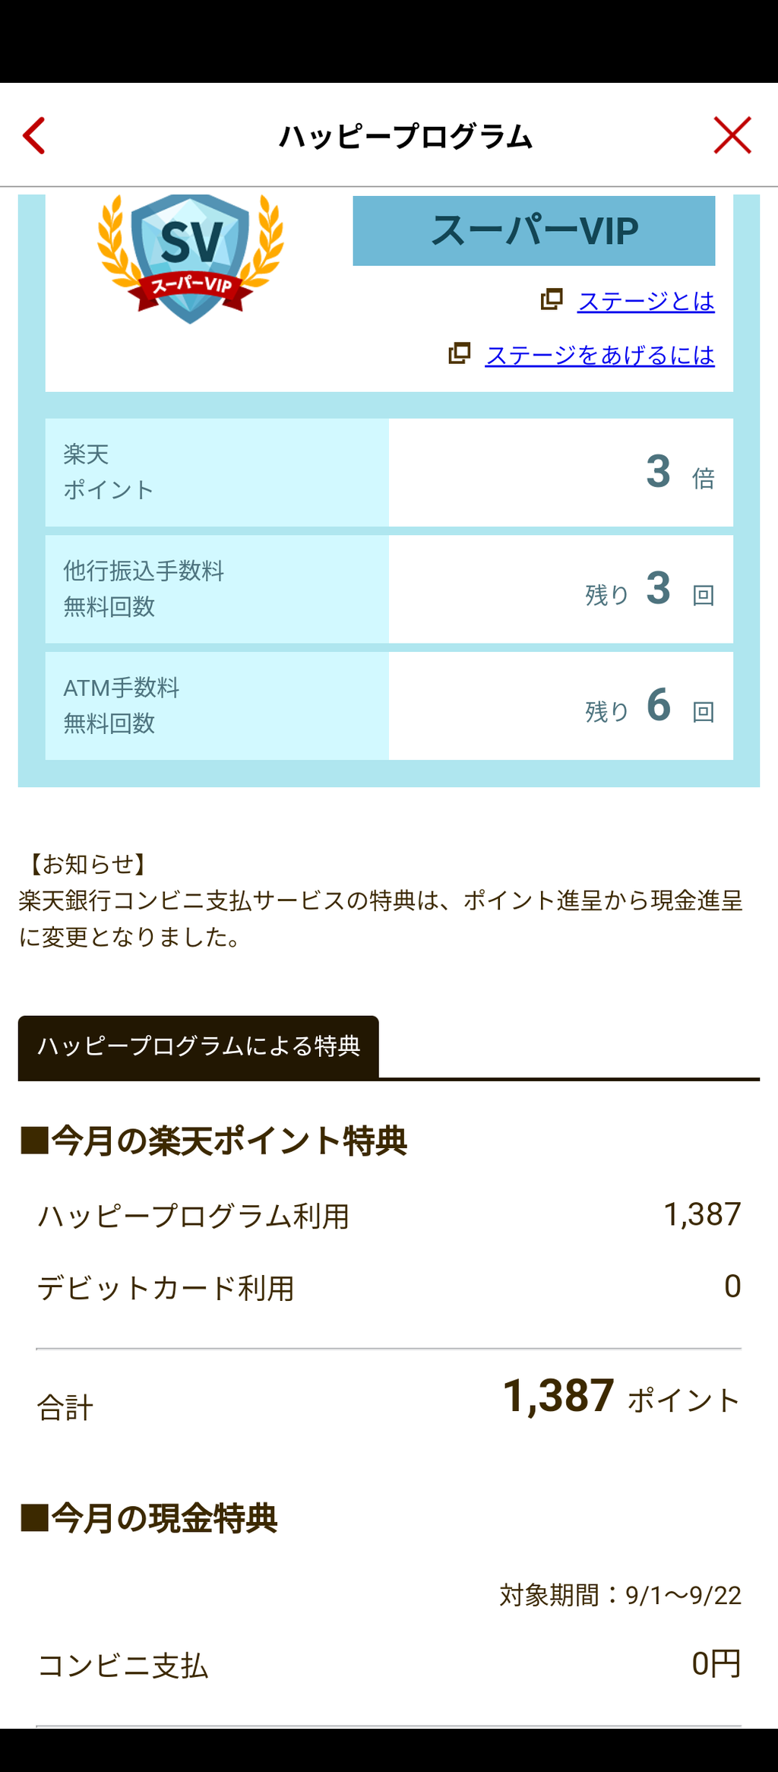Viewport: 778px width, 1772px height.
Task: Click the external-link icon beside ステージとは
Action: [552, 299]
